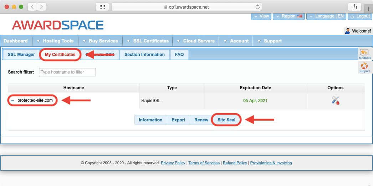Switch to the SSL Manager tab

[x=21, y=55]
